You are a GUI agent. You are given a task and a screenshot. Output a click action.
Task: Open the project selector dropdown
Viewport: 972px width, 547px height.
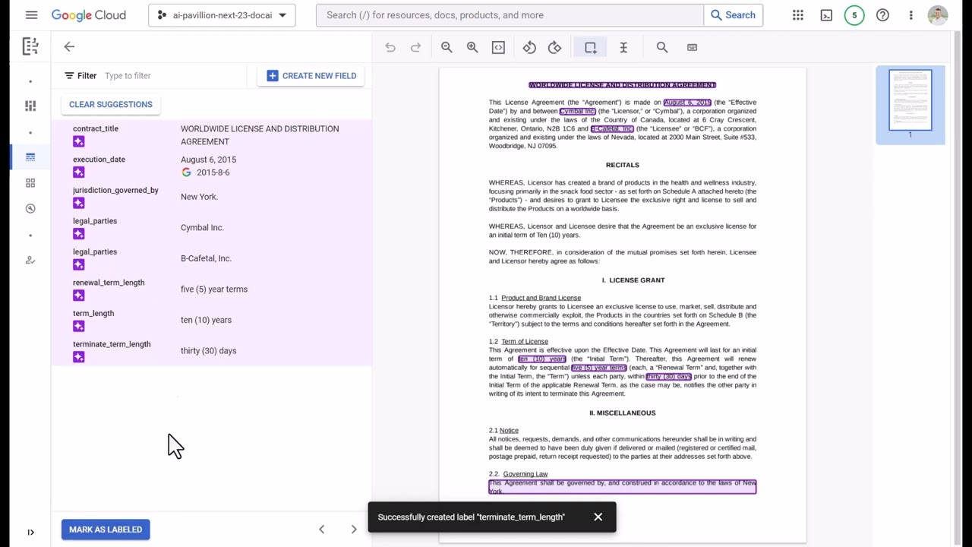222,15
